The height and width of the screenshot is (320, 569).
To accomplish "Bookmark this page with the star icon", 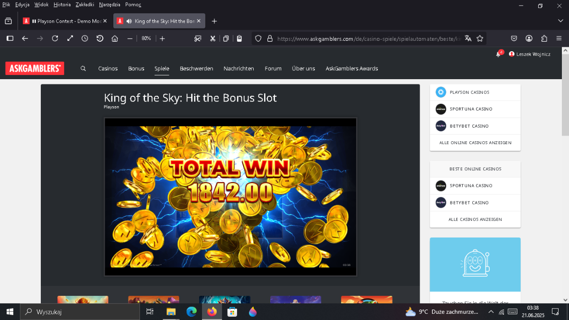I will click(x=480, y=38).
